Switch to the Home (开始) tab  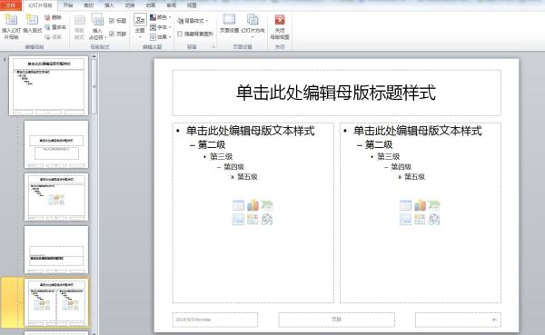coord(68,5)
